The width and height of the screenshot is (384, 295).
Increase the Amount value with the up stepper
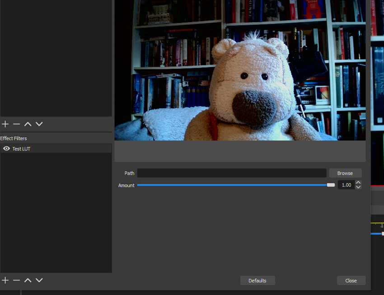click(357, 182)
